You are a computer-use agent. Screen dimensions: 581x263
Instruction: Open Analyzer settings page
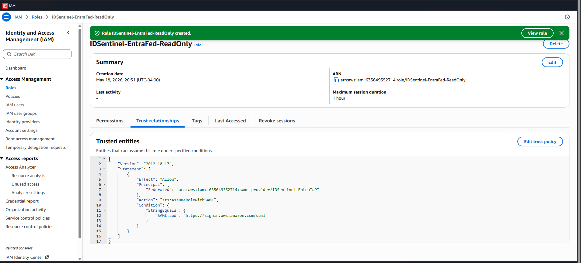[x=28, y=193]
